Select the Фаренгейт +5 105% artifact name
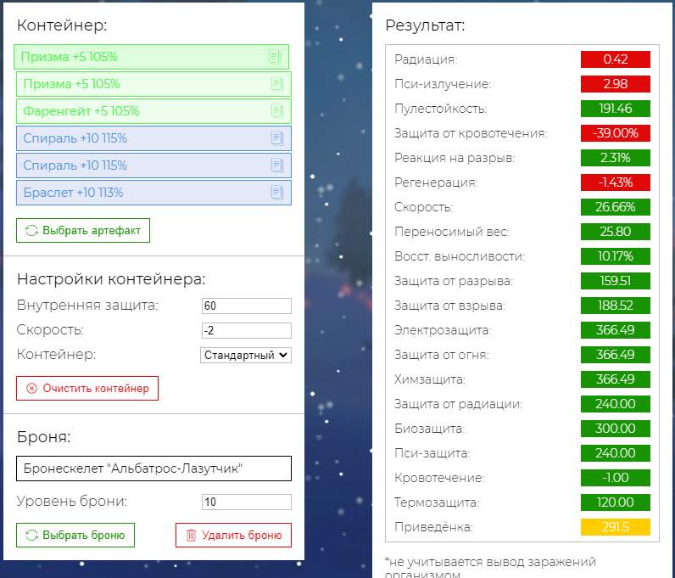 [81, 111]
